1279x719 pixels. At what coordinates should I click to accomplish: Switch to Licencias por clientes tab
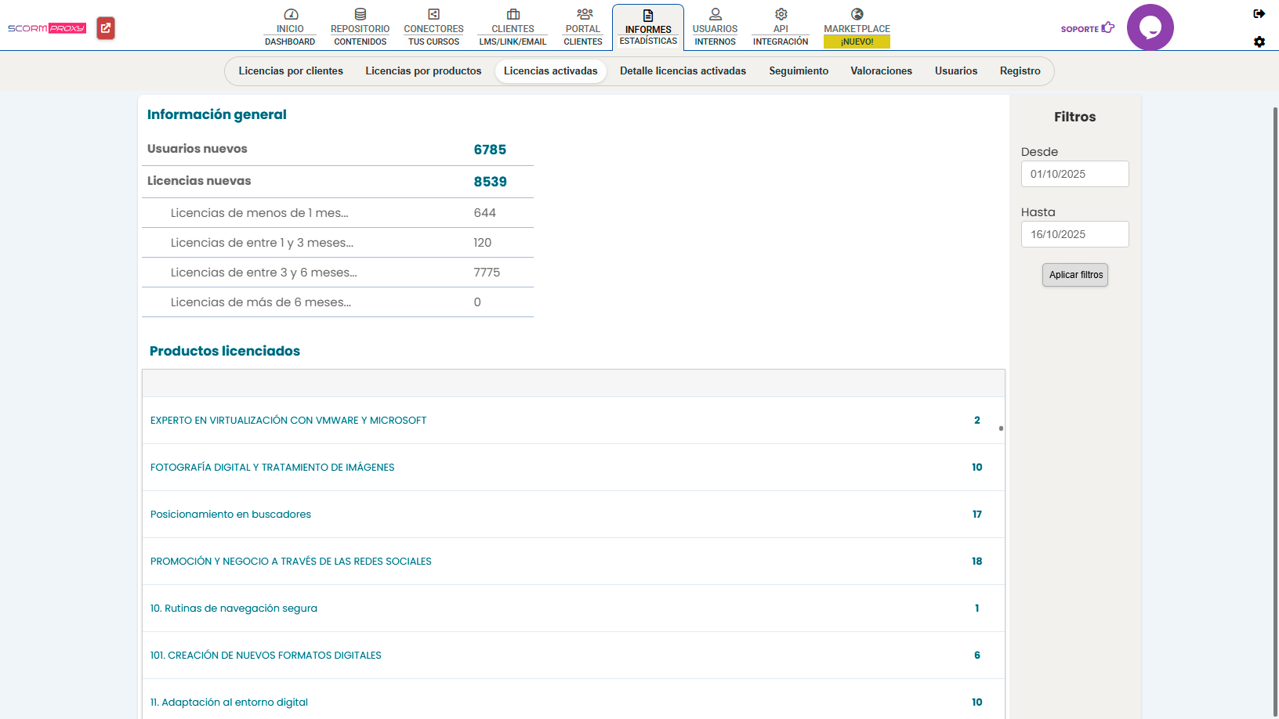[291, 71]
